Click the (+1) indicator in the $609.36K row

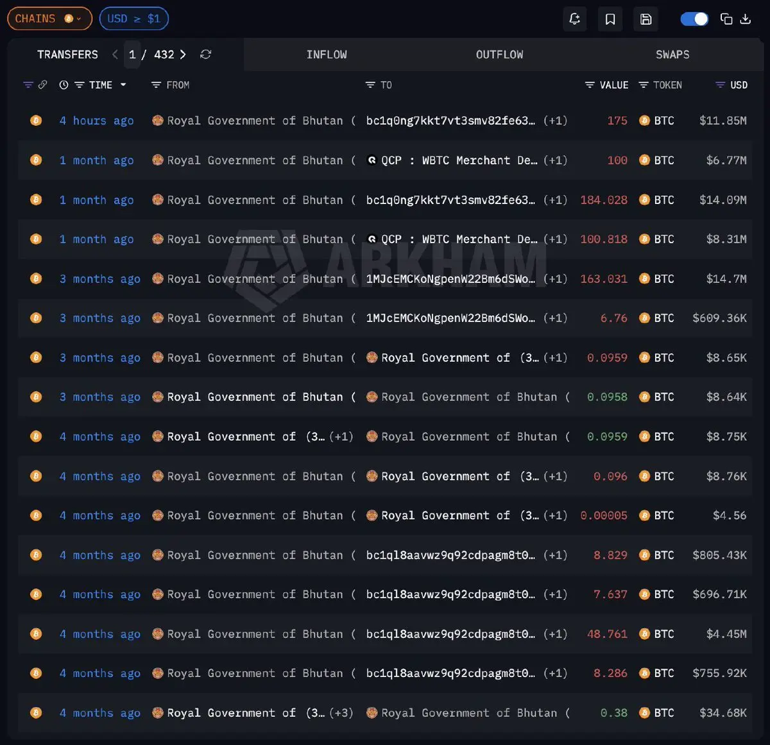(x=555, y=318)
